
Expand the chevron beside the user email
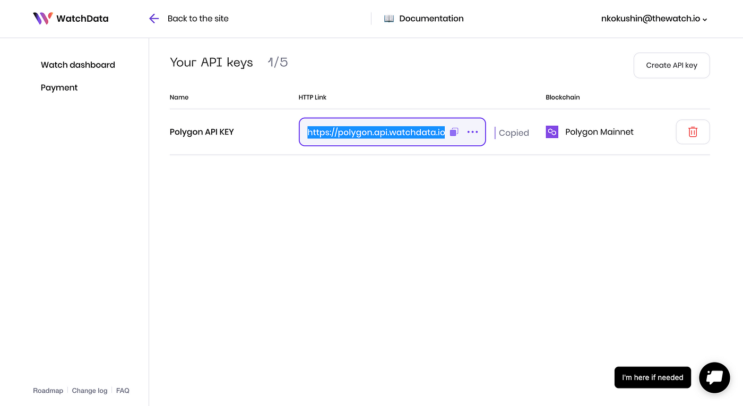[x=705, y=20]
